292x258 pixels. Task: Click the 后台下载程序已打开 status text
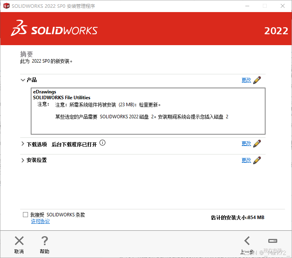pyautogui.click(x=74, y=144)
